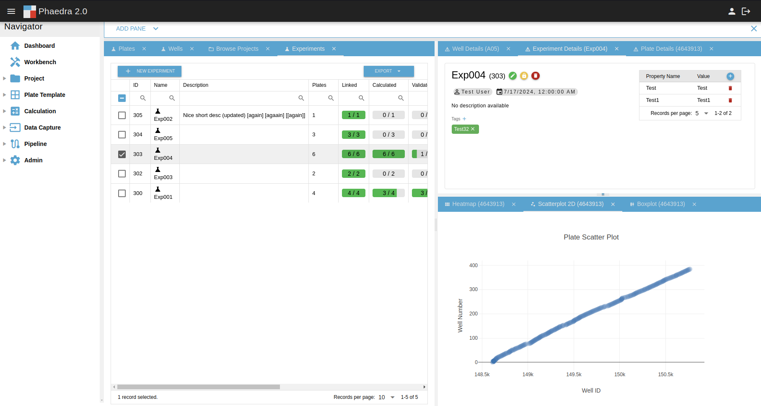
Task: Click the yellow lock experiment icon
Action: click(524, 76)
